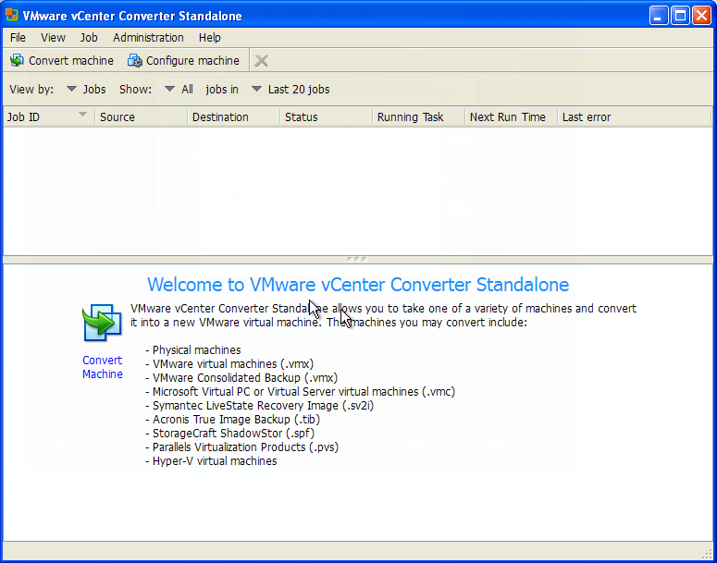Click the pane splitter grip dots

(357, 259)
